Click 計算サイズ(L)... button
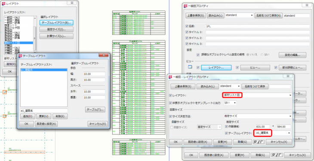 (x=56, y=36)
